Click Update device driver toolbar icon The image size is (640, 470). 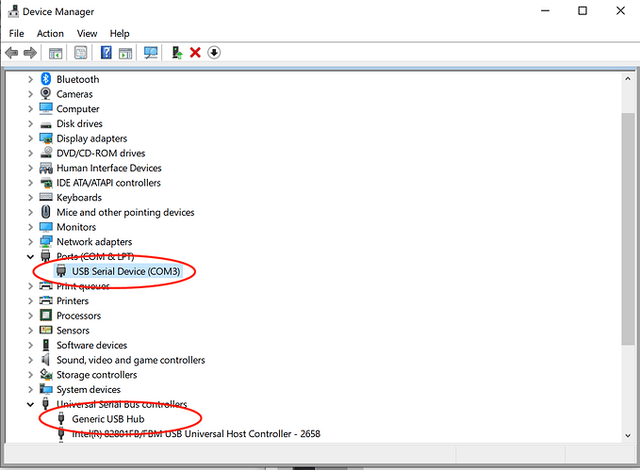coord(177,53)
